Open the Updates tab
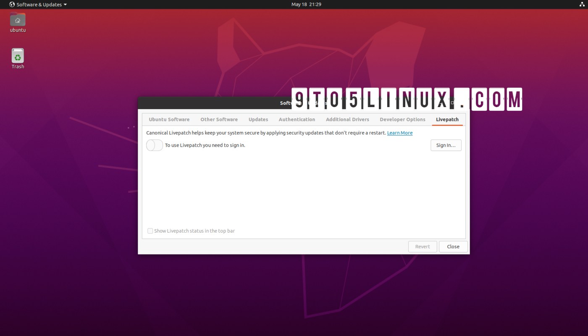 click(258, 119)
